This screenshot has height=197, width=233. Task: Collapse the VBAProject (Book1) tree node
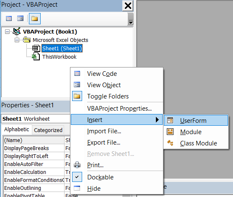click(7, 31)
